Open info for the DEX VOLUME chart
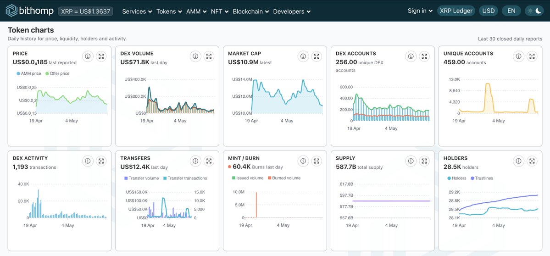550x256 pixels. coord(195,56)
